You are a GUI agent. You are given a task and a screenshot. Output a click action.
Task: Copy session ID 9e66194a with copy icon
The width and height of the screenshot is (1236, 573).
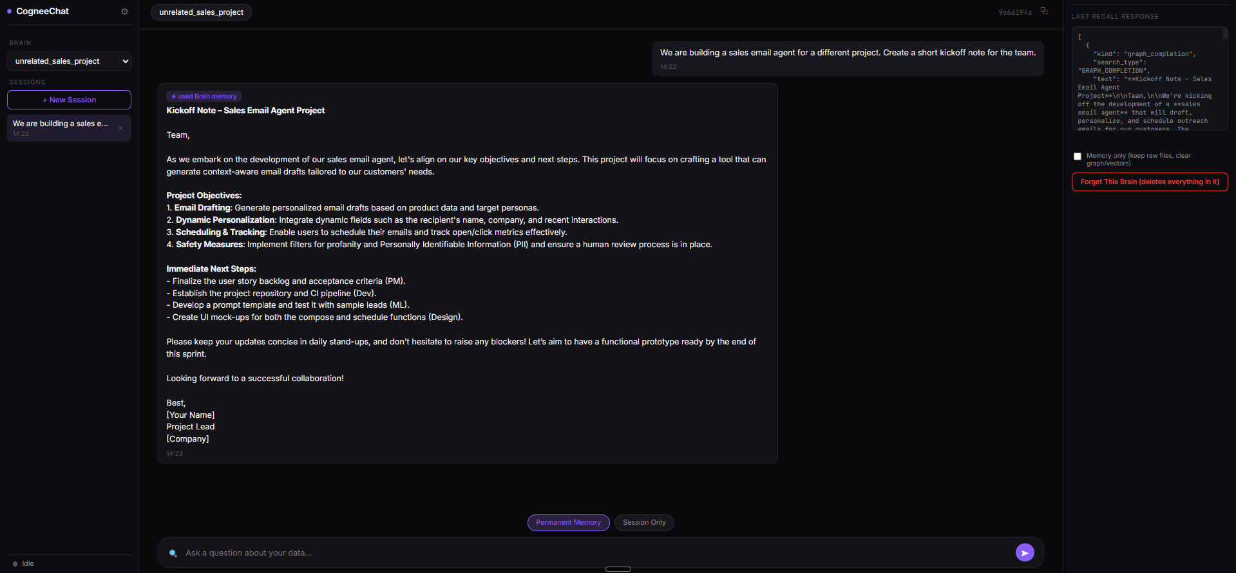coord(1044,11)
